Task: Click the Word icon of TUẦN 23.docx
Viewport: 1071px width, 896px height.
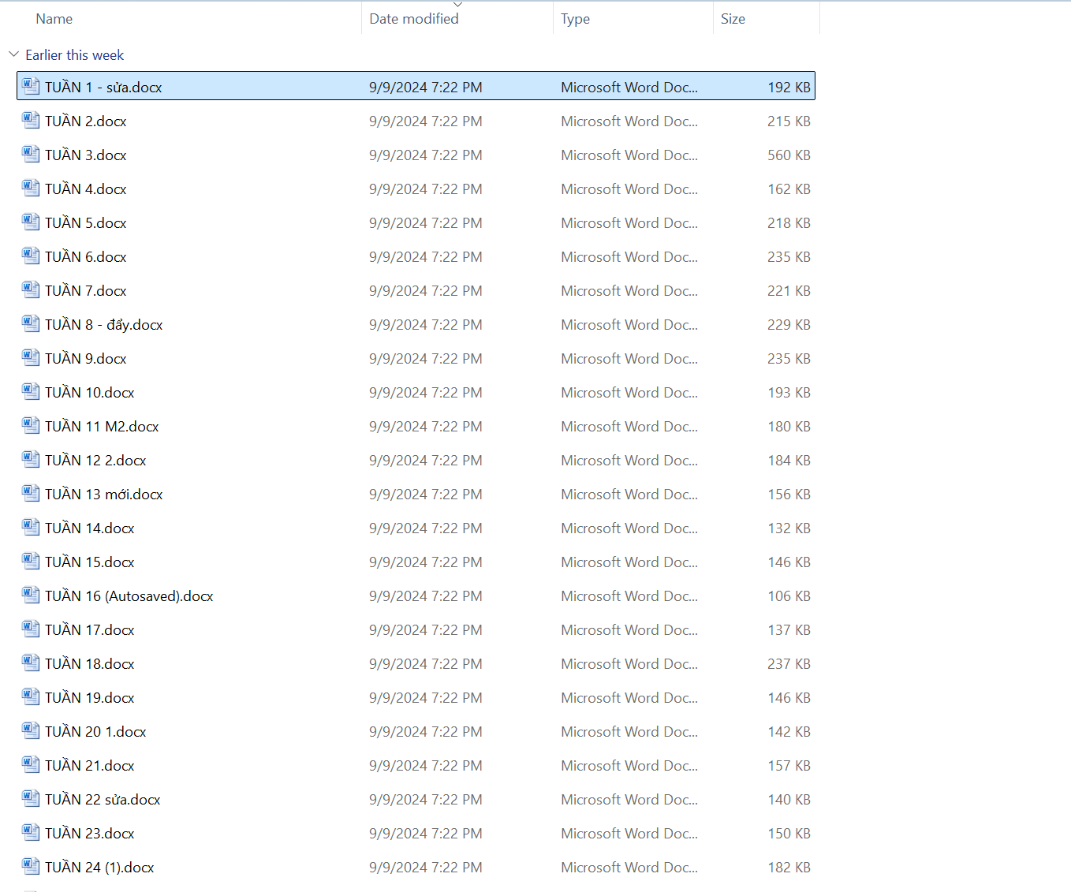Action: coord(31,832)
